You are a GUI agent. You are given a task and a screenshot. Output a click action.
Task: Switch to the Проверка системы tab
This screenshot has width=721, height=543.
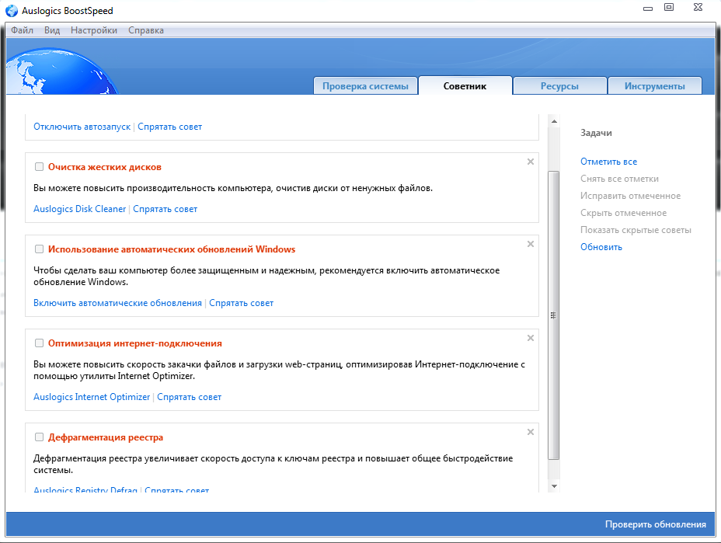click(x=366, y=86)
